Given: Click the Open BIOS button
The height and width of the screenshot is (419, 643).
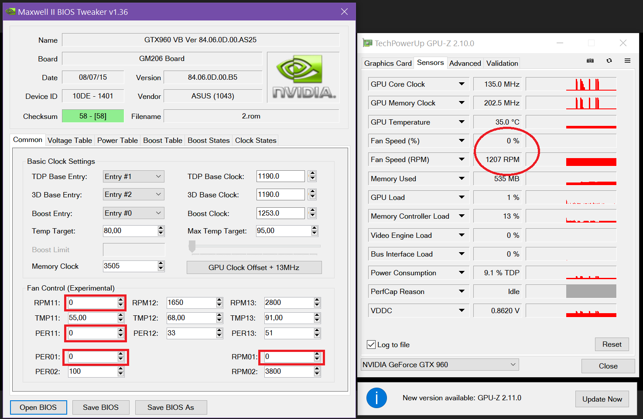Looking at the screenshot, I should (x=38, y=407).
